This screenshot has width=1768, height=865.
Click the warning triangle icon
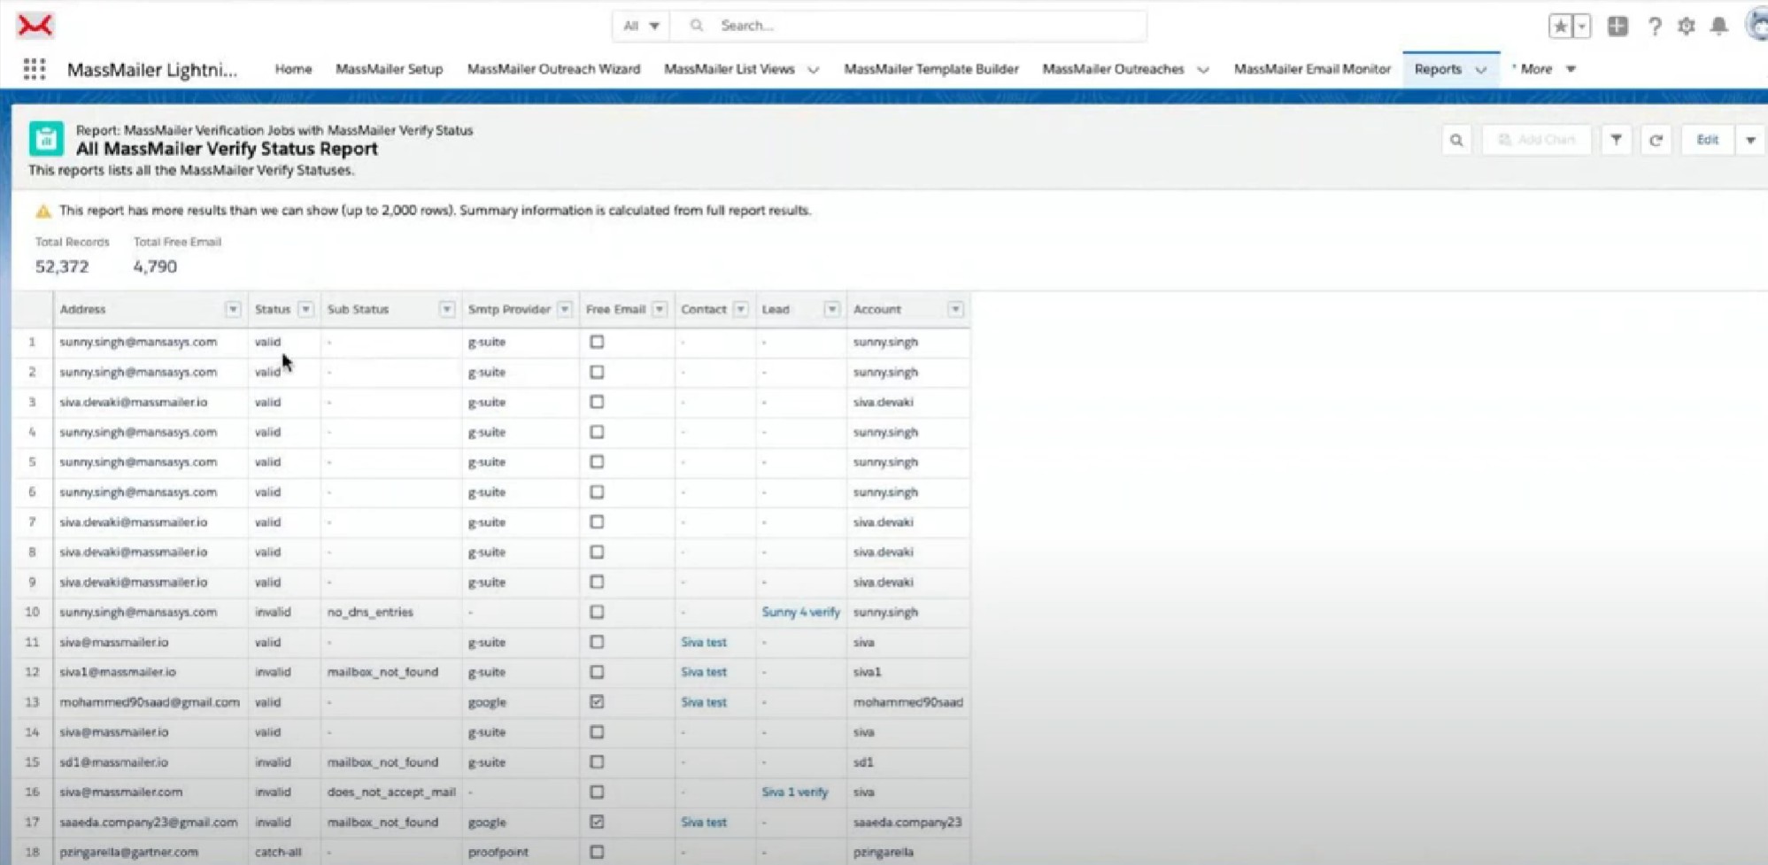42,211
